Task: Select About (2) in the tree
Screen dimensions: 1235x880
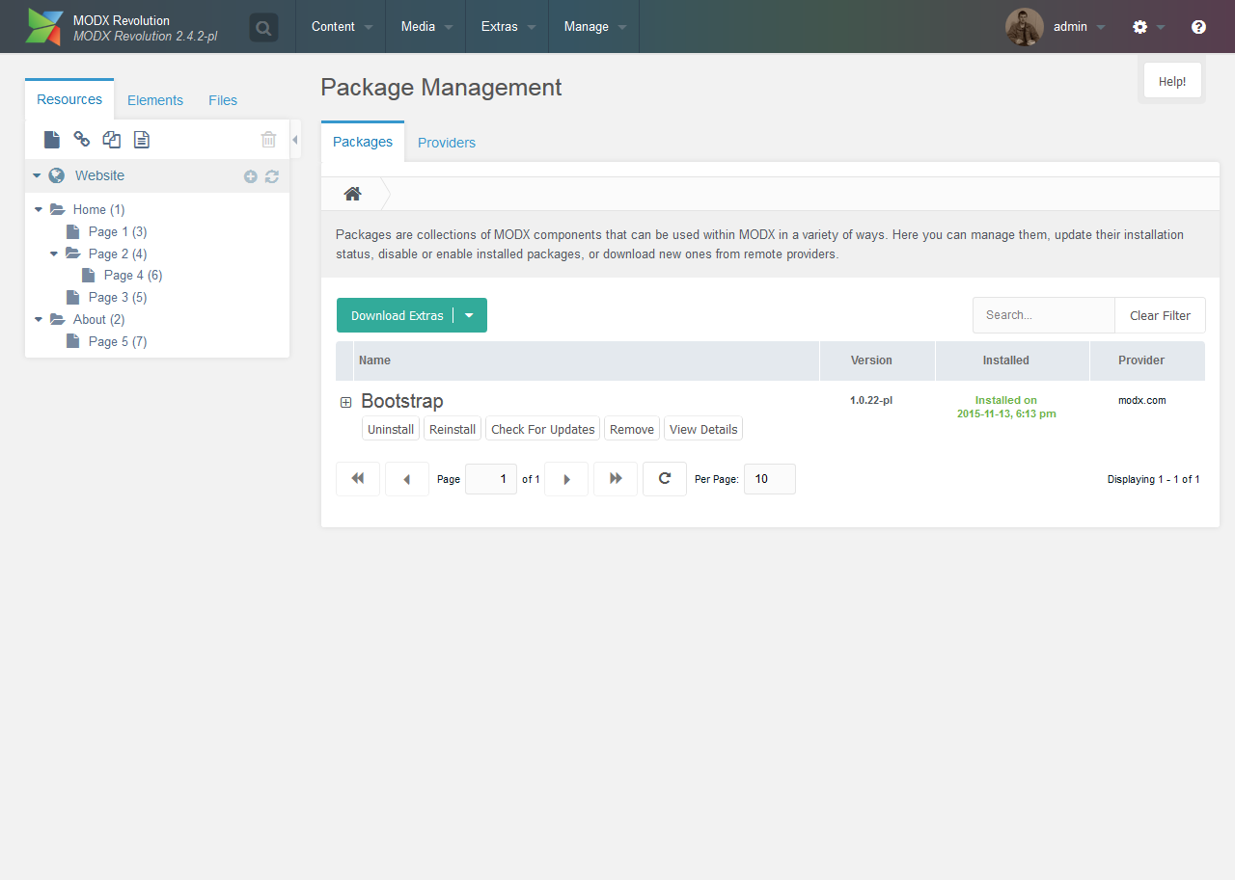Action: pos(98,320)
